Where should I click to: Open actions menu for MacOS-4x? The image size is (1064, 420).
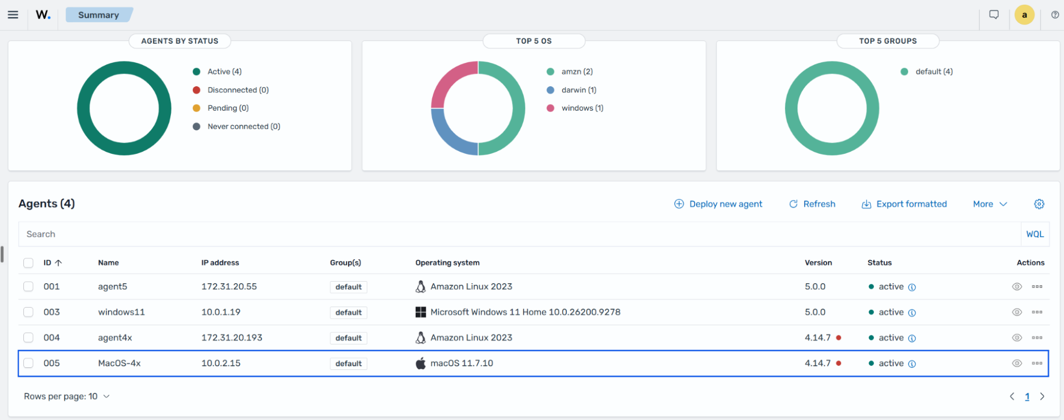(1037, 363)
